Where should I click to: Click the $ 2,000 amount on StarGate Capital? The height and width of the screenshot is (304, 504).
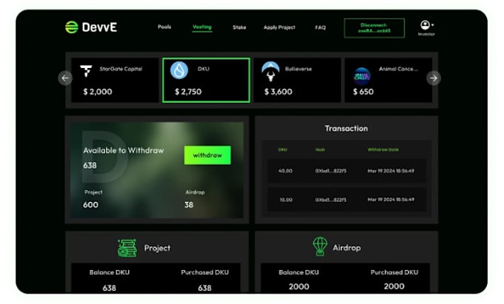(98, 92)
